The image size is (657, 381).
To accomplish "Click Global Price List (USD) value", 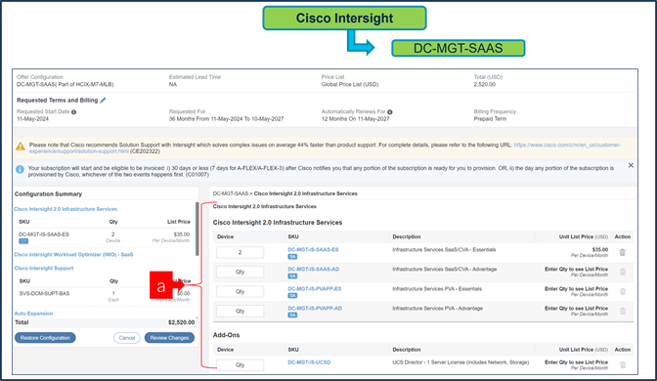I will 350,84.
